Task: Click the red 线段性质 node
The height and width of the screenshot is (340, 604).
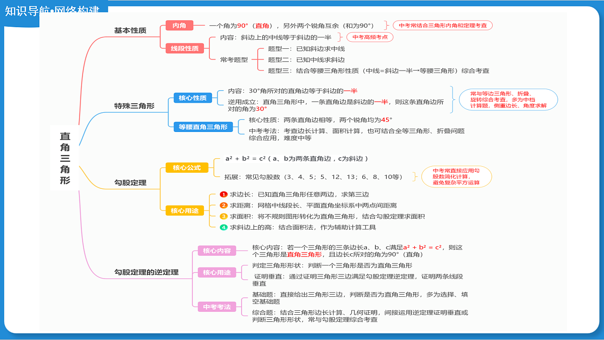Action: tap(185, 48)
